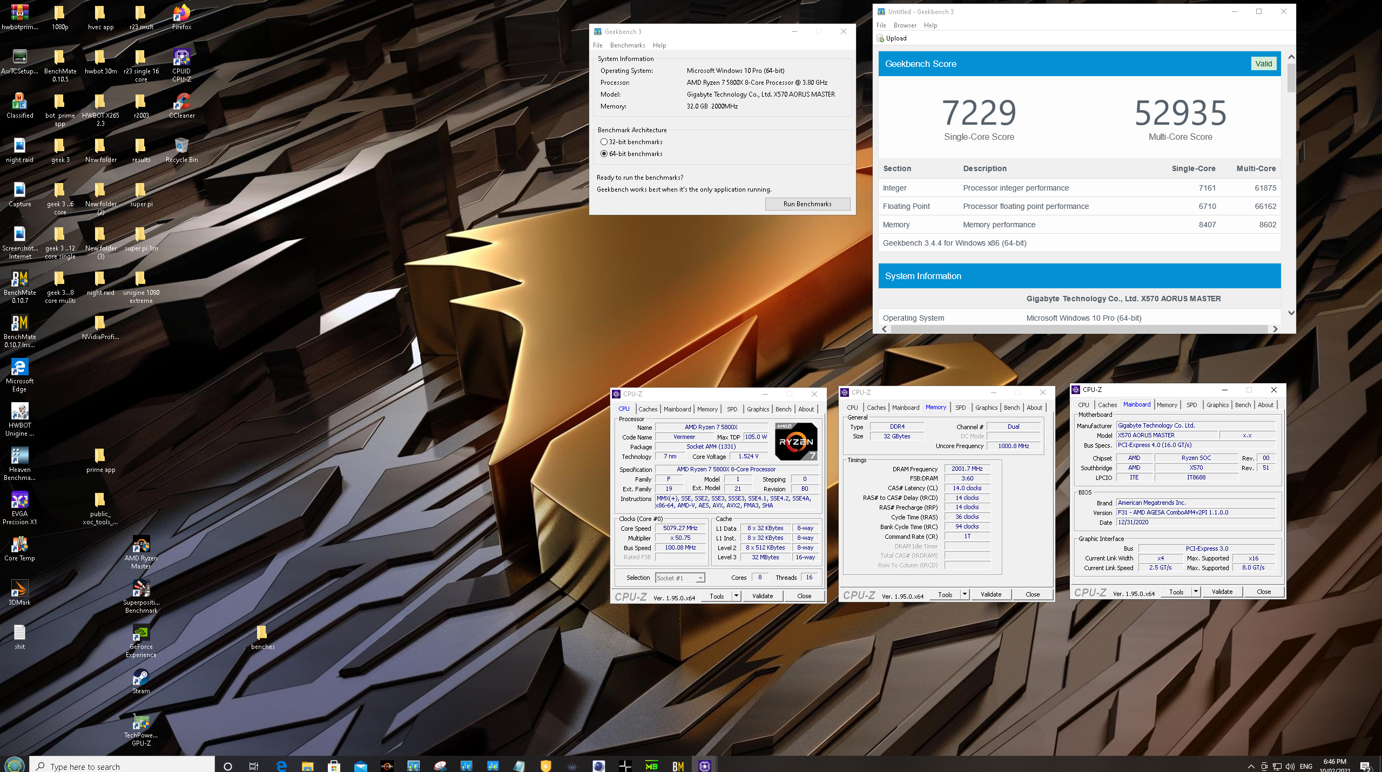Open the hwbotprime desktop icon
The width and height of the screenshot is (1382, 772).
(19, 17)
